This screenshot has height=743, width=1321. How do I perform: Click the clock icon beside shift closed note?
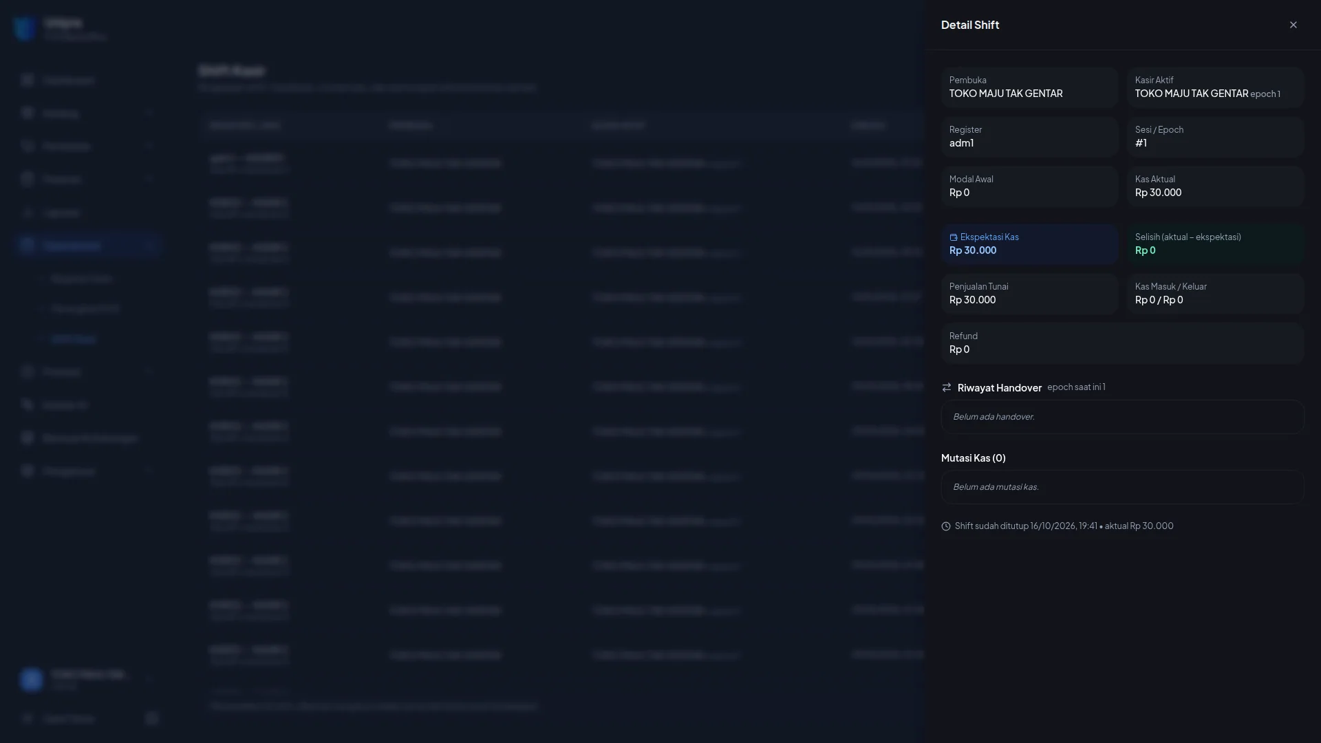click(946, 526)
